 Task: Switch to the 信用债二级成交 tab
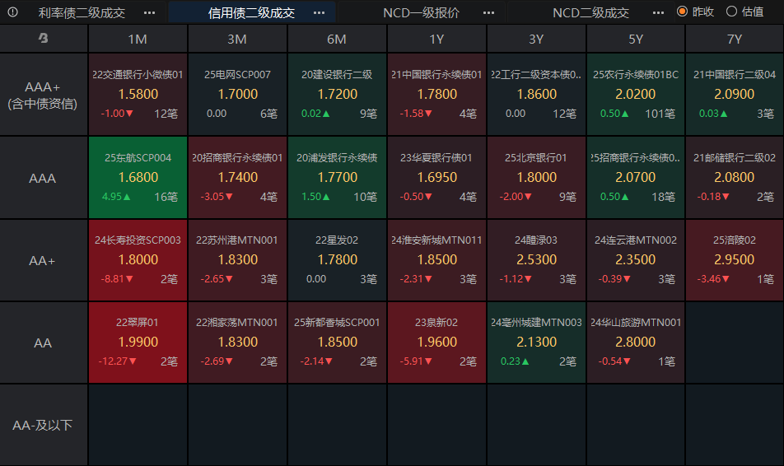coord(251,12)
